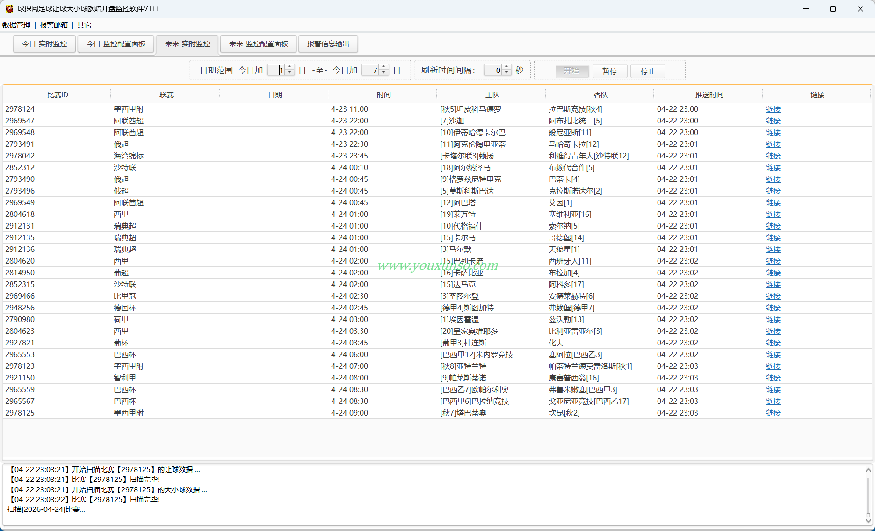875x531 pixels.
Task: Open link for match 2969547
Action: pos(773,121)
